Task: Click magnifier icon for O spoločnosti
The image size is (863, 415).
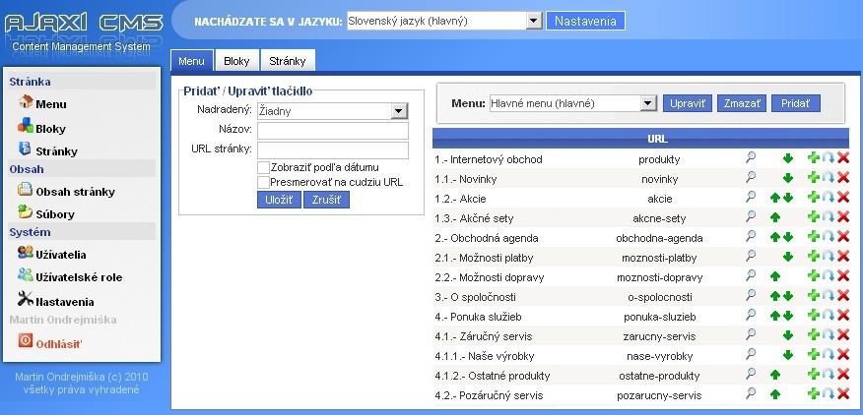Action: coord(751,295)
